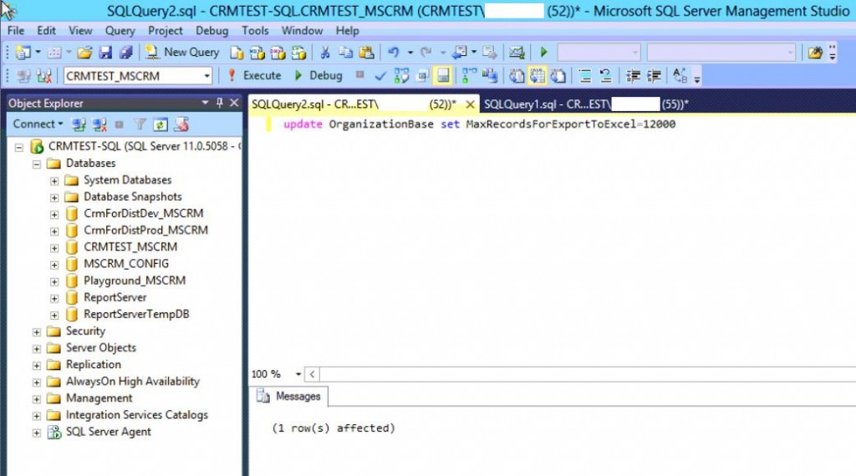856x476 pixels.
Task: Open the File menu
Action: [16, 31]
